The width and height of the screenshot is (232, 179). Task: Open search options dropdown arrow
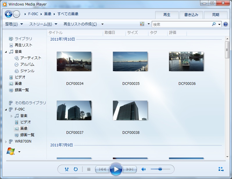[x=219, y=24]
